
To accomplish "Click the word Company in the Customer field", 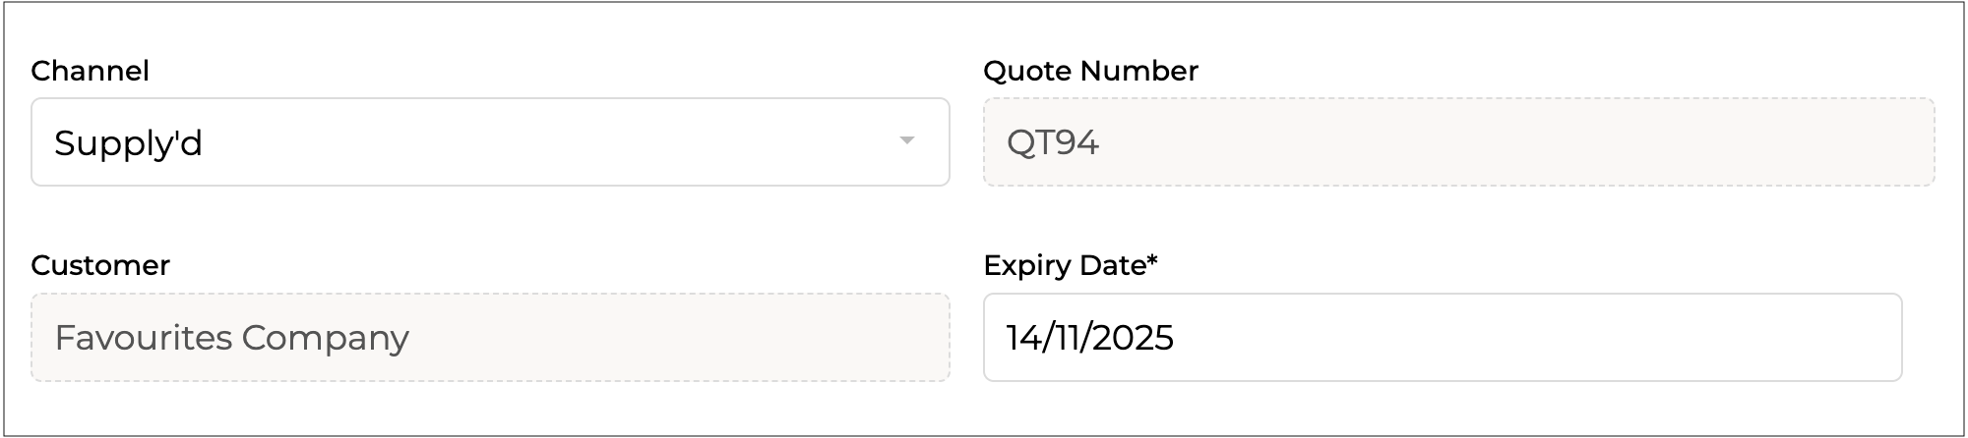I will click(x=325, y=338).
